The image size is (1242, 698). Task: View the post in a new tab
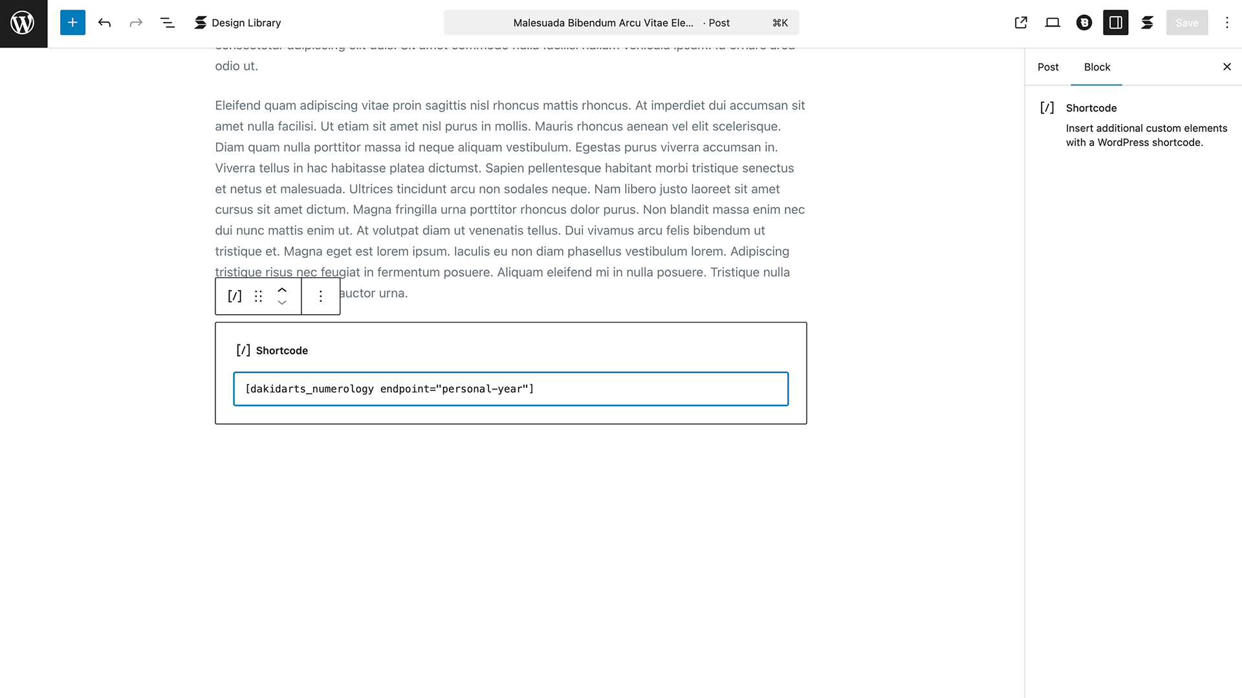tap(1021, 23)
